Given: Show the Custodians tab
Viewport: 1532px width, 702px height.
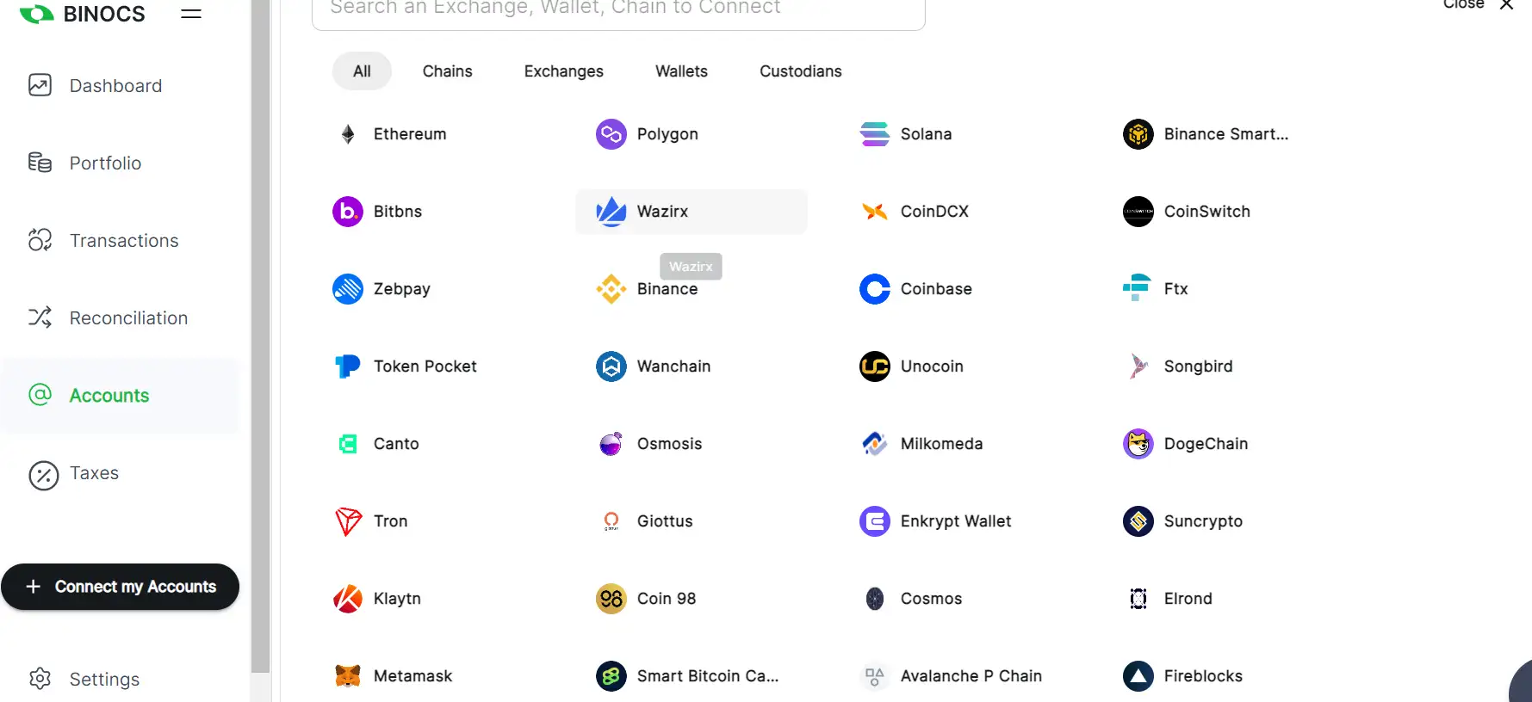Looking at the screenshot, I should pyautogui.click(x=800, y=71).
